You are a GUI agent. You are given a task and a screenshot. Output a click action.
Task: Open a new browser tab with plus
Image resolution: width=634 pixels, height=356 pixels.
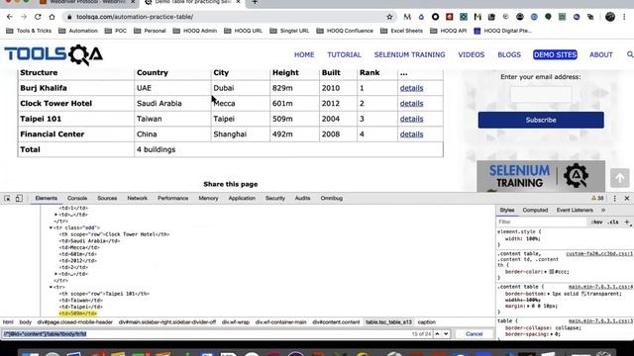click(255, 2)
